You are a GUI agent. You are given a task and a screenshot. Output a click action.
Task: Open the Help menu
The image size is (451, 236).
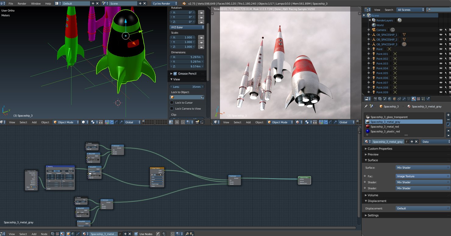click(x=48, y=3)
